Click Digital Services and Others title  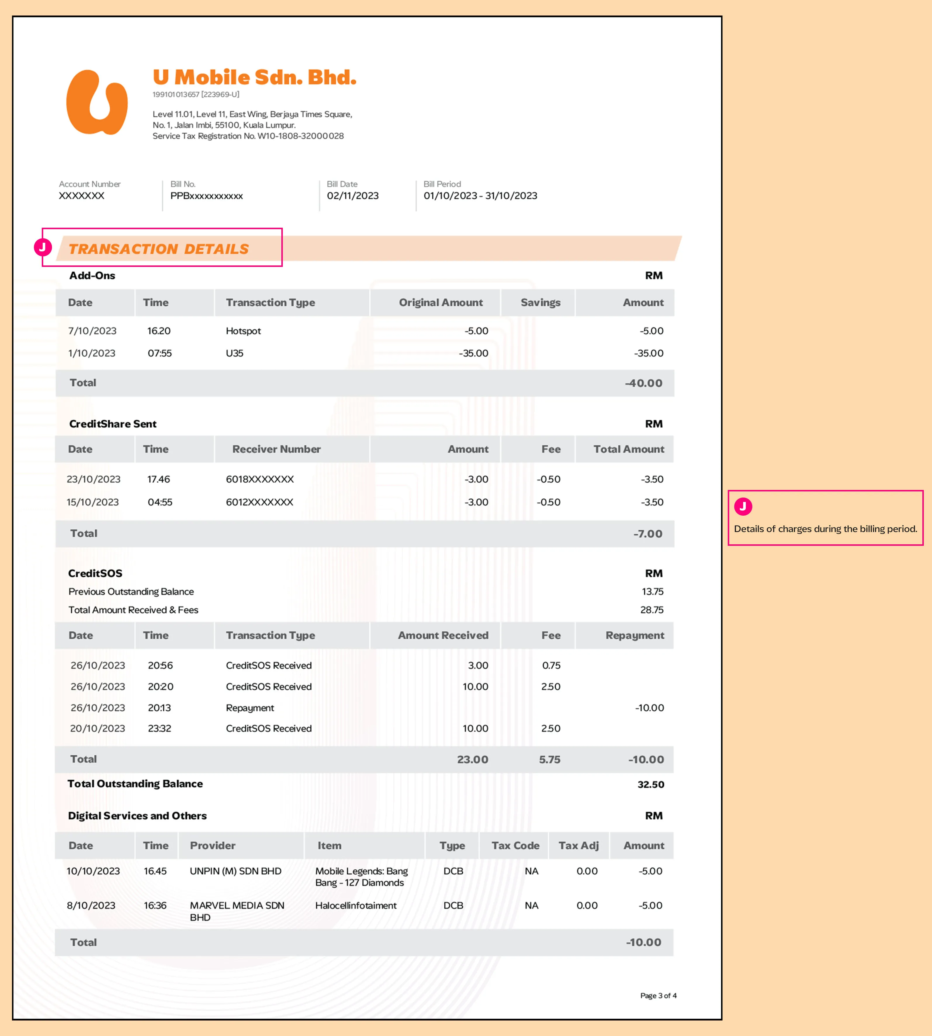pos(137,816)
